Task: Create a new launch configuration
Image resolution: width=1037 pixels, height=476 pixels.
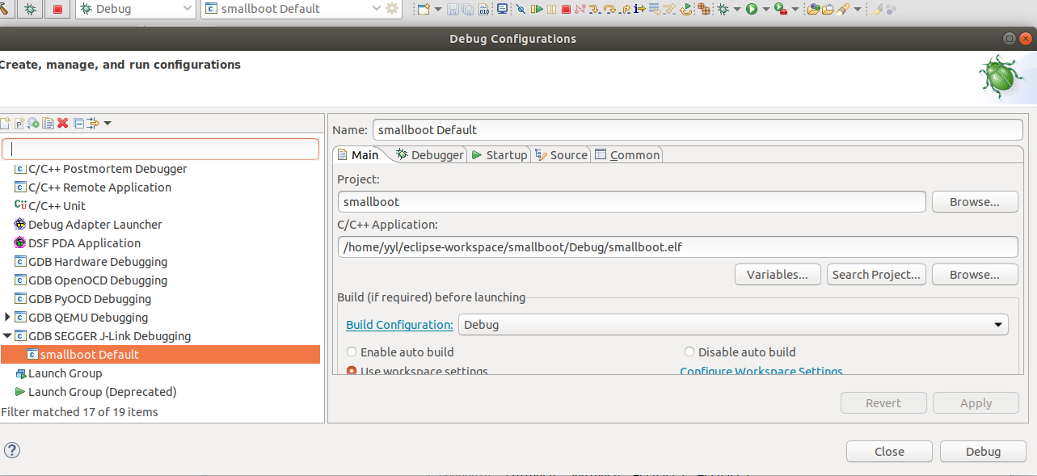Action: pyautogui.click(x=6, y=123)
